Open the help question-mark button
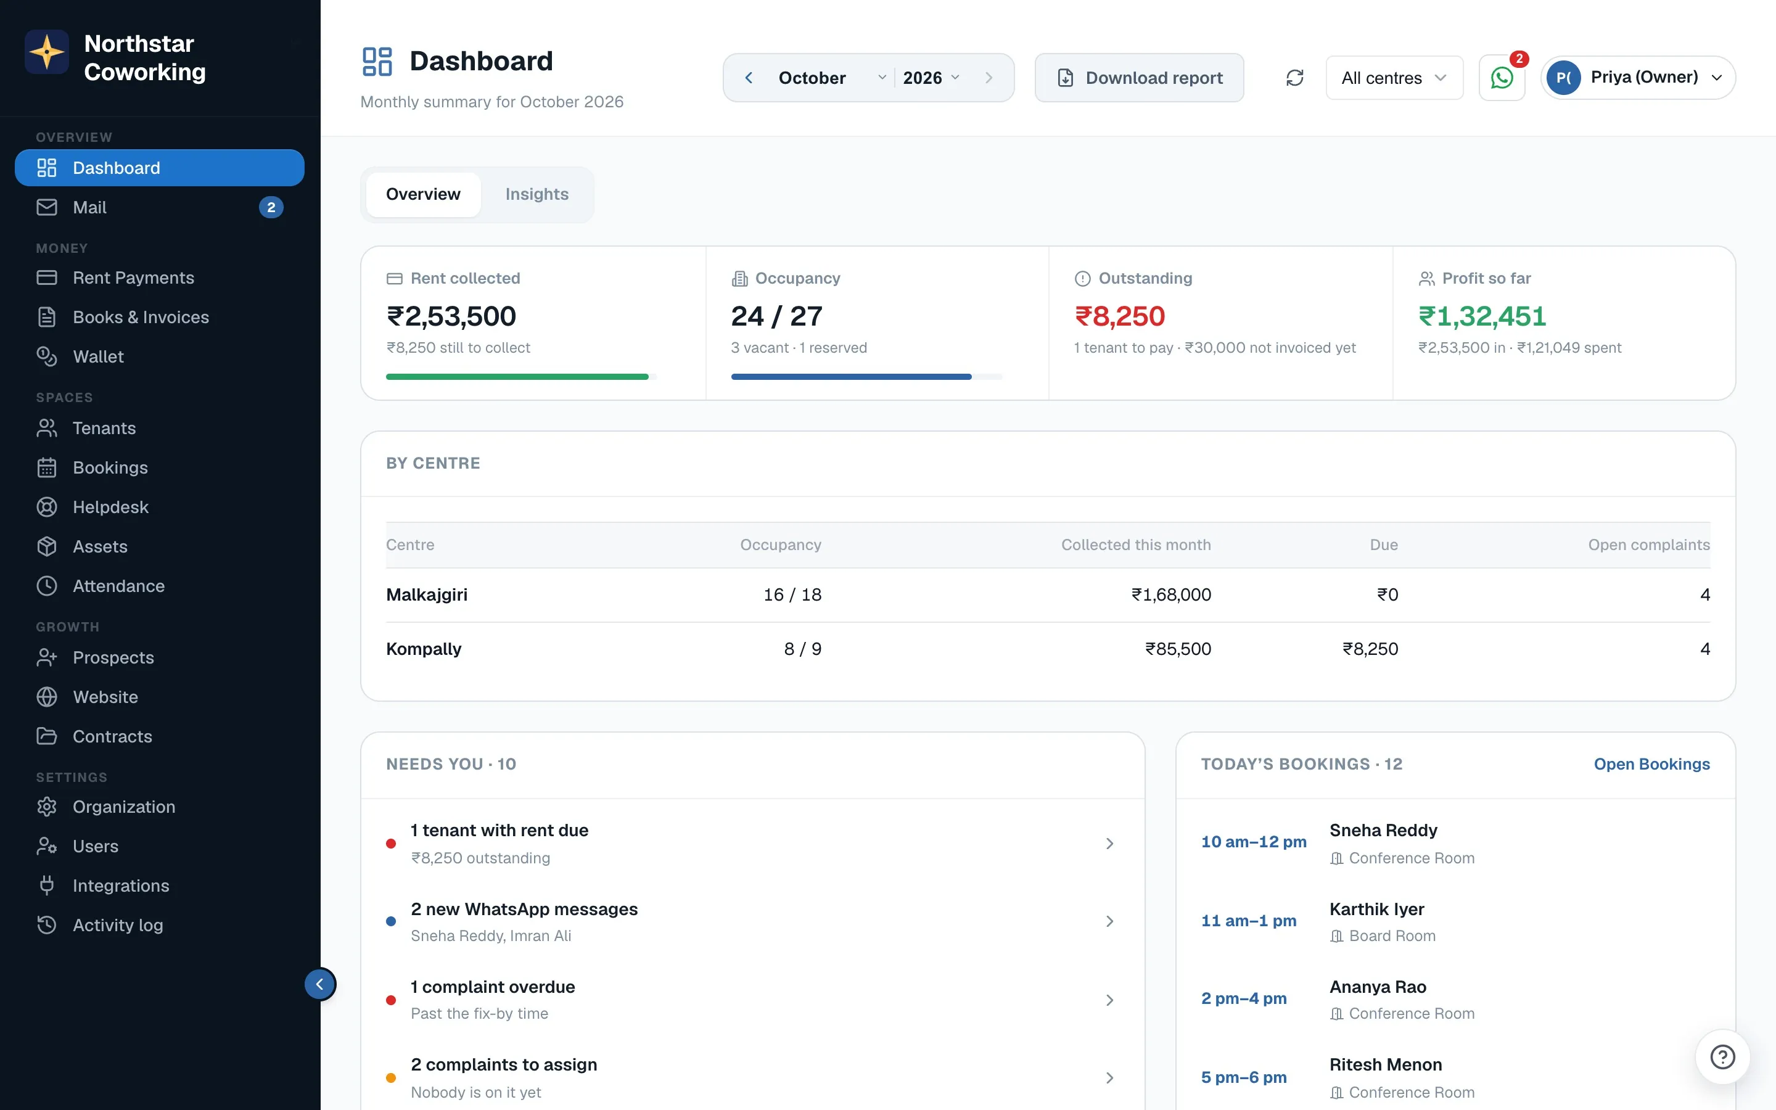This screenshot has width=1776, height=1110. point(1722,1057)
